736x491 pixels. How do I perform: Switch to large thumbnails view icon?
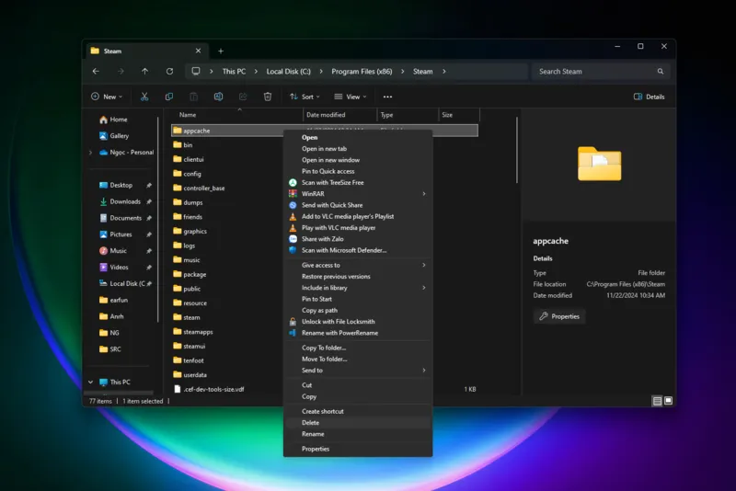click(x=669, y=401)
